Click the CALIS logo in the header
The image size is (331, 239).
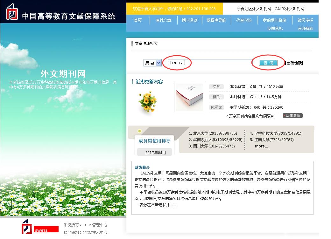coord(12,12)
